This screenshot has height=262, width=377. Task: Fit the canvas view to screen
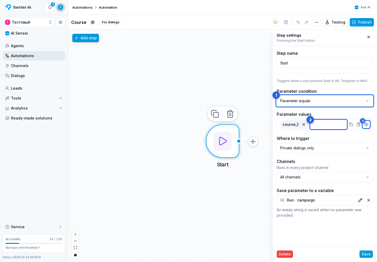(x=75, y=248)
